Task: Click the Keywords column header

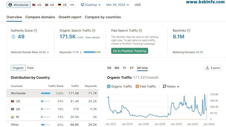Action: click(x=91, y=86)
